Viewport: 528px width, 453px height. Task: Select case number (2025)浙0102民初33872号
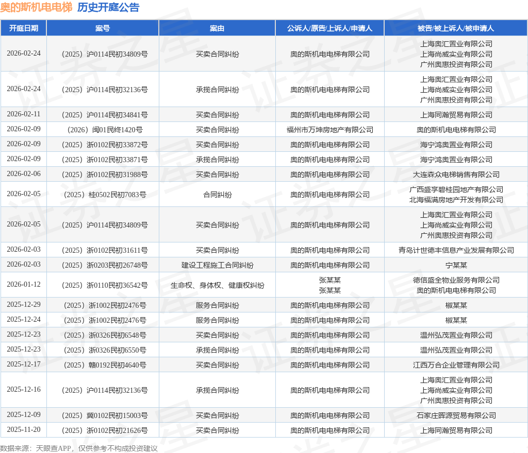point(105,145)
